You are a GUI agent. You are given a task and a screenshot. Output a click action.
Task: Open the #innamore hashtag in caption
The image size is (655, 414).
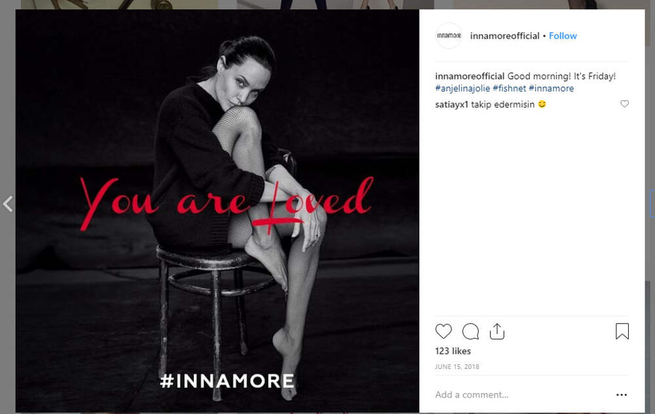pos(551,88)
